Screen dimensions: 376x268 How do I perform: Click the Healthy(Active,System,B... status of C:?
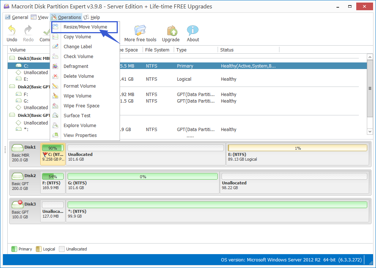pos(248,66)
